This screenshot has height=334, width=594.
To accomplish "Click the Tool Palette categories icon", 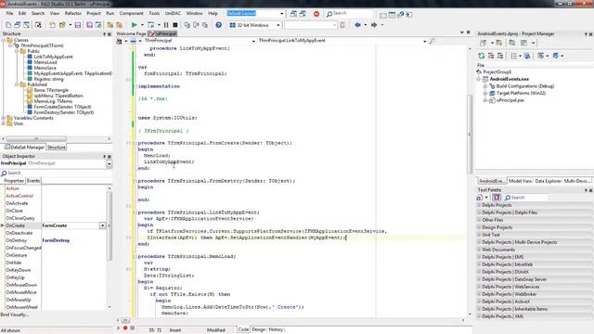I will (x=497, y=198).
